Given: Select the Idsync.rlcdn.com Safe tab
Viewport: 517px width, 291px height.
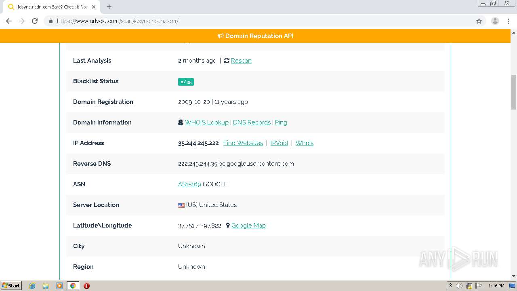Looking at the screenshot, I should 52,7.
